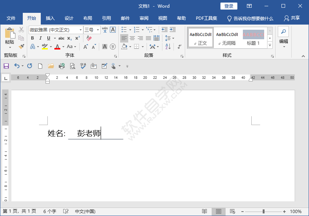This screenshot has width=309, height=216.
Task: Run spelling and grammar check icon
Action: tap(83, 66)
